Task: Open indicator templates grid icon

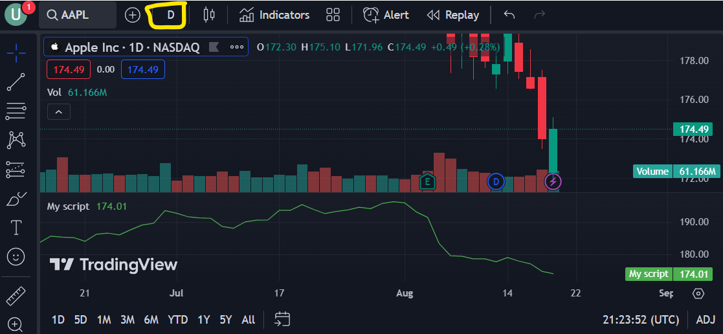Action: click(x=333, y=15)
